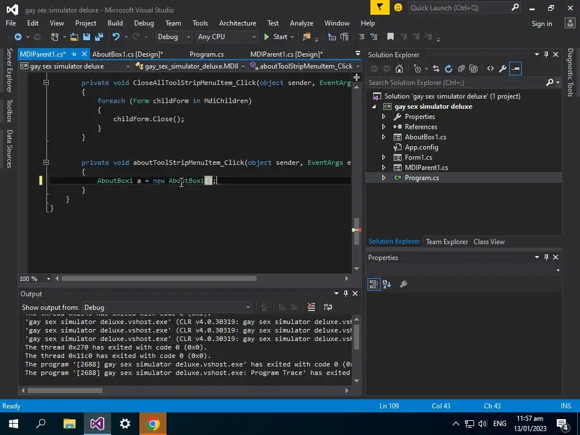Screen dimensions: 580x435
Task: Click the Navigate Backward arrow icon
Action: click(18, 37)
